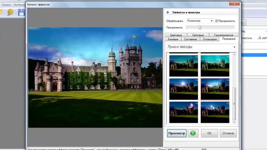Click the effects list scrollbar thumb
Viewport: 267px width, 150px height.
coord(234,104)
